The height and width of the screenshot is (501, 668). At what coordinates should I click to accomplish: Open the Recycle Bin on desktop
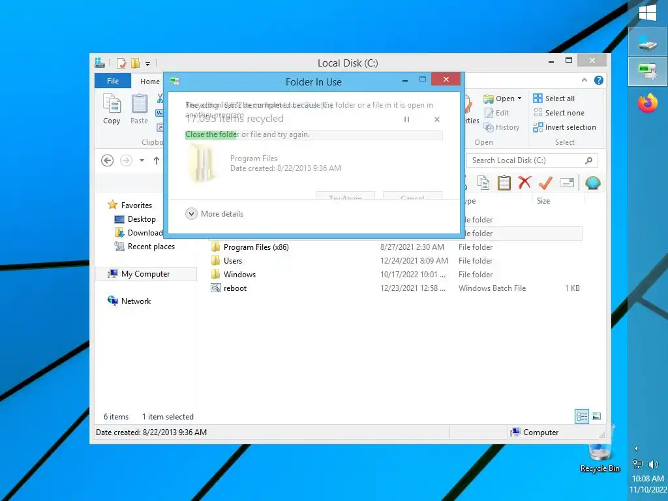click(x=600, y=449)
